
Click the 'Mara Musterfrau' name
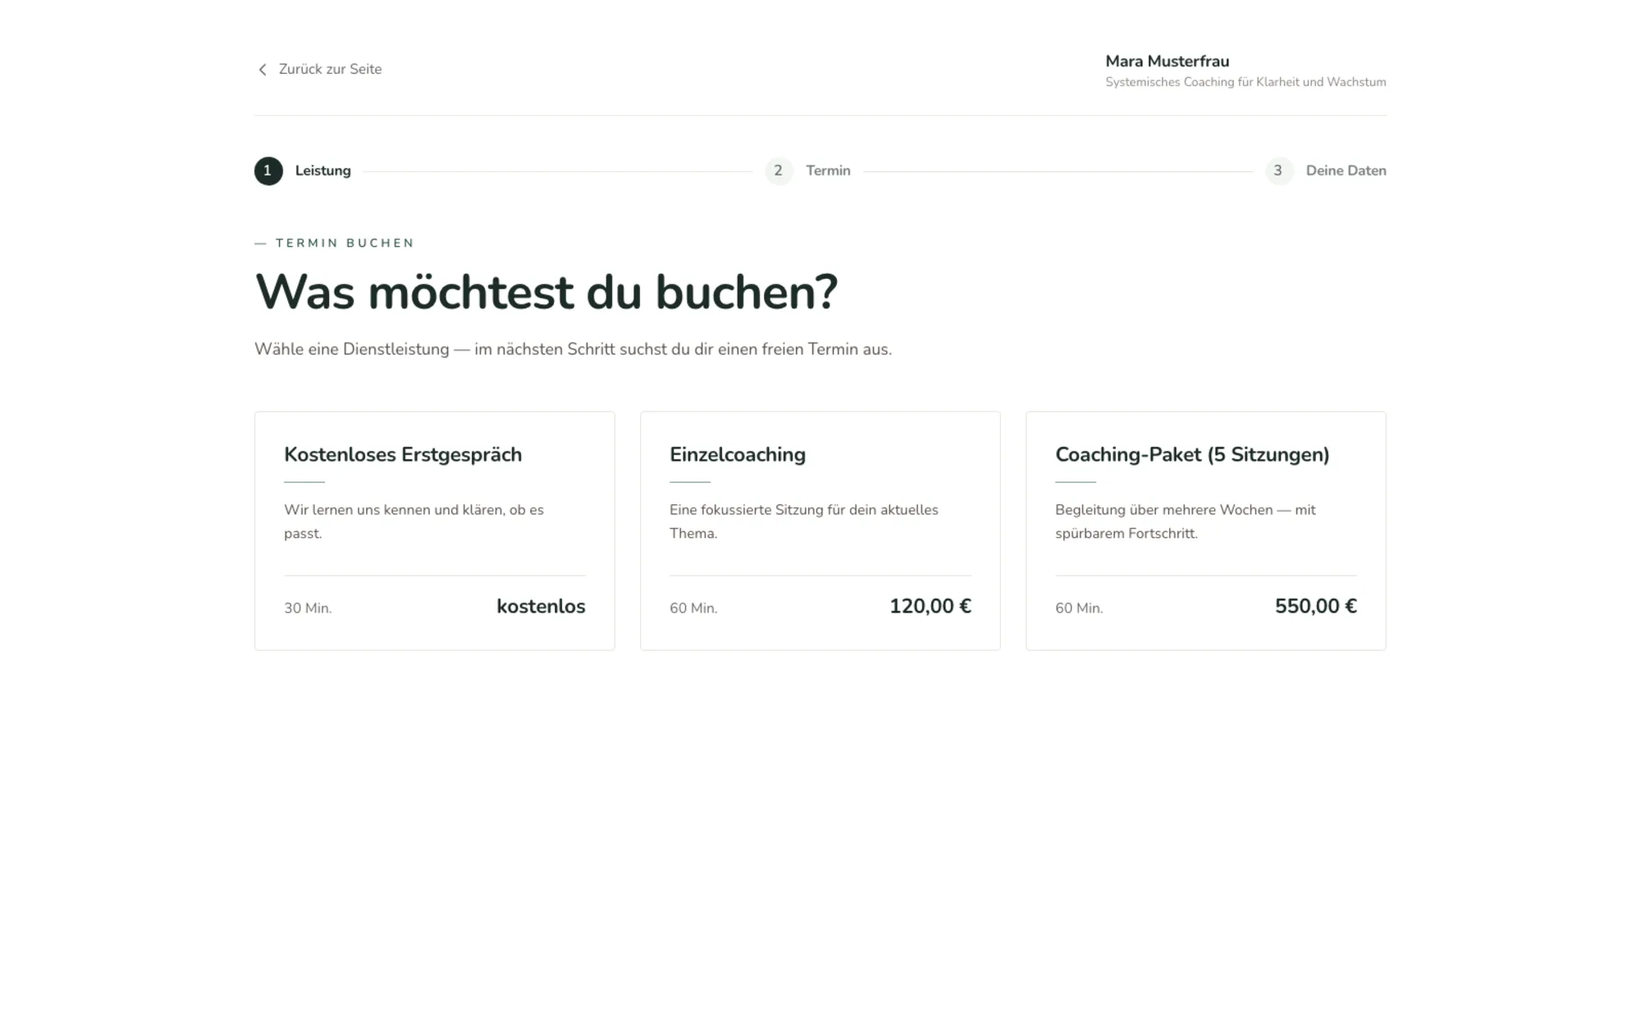(x=1167, y=61)
